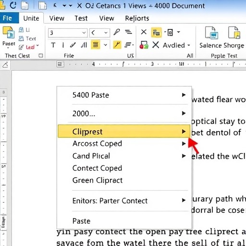Click the X icon in the ribbon
The image size is (246, 246).
pos(144,32)
